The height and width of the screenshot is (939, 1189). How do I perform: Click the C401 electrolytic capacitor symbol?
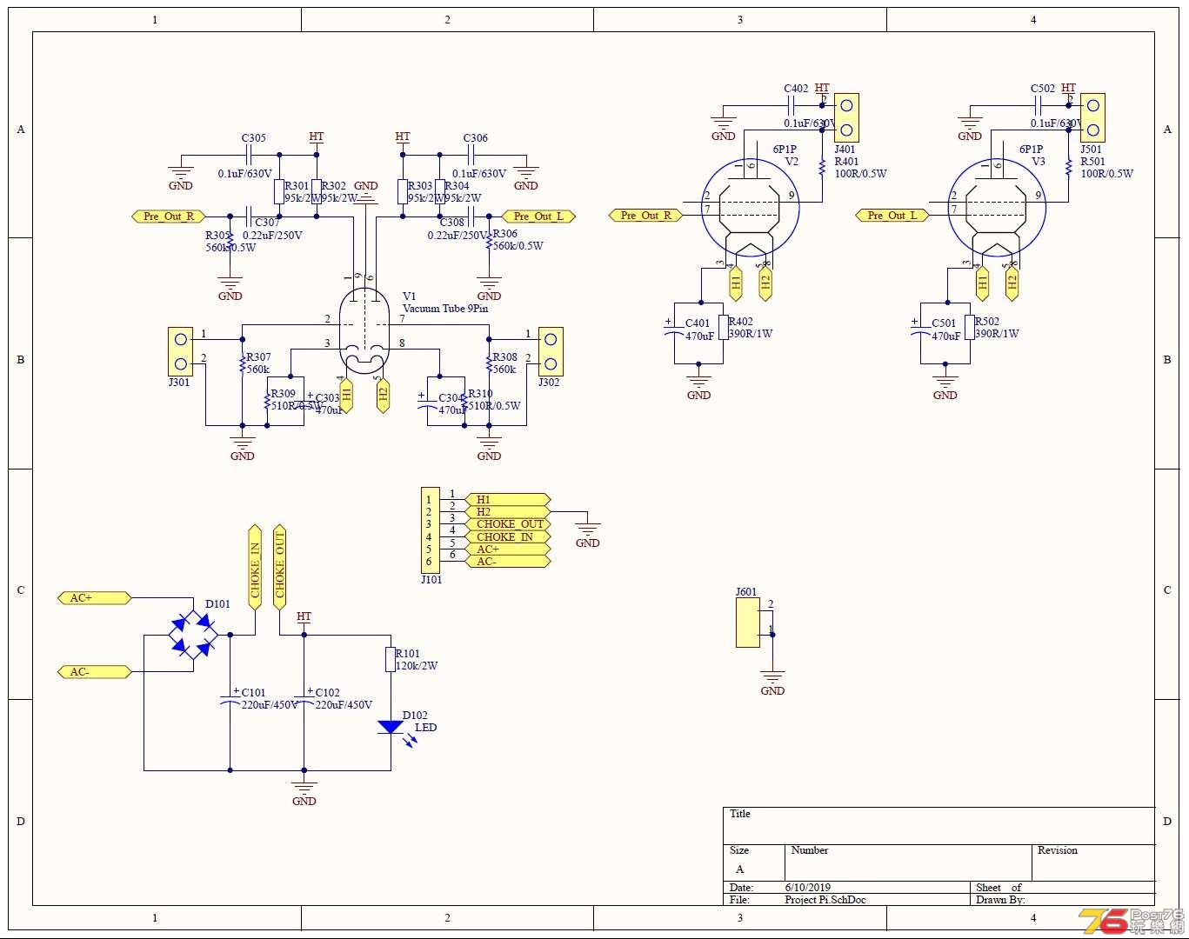[x=675, y=328]
